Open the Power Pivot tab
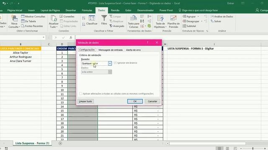Image resolution: width=268 pixels, height=150 pixels. (166, 10)
